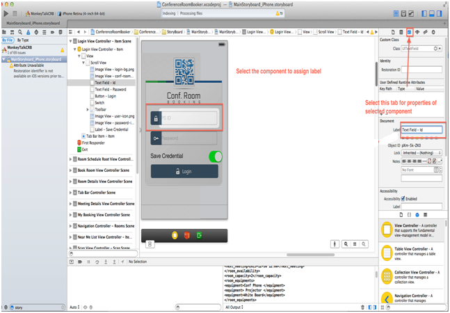Go forward in editor history arrow
Viewport: 450px width, 313px height.
pyautogui.click(x=85, y=32)
